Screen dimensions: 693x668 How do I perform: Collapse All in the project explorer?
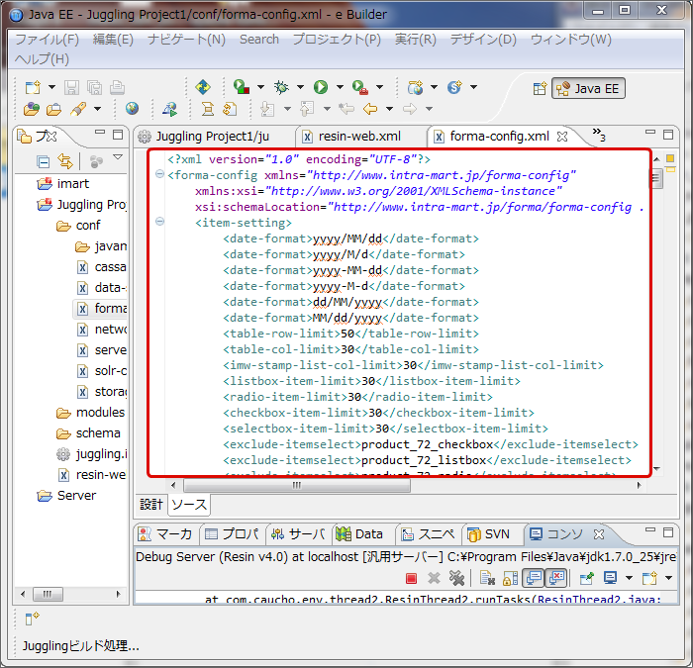coord(43,162)
